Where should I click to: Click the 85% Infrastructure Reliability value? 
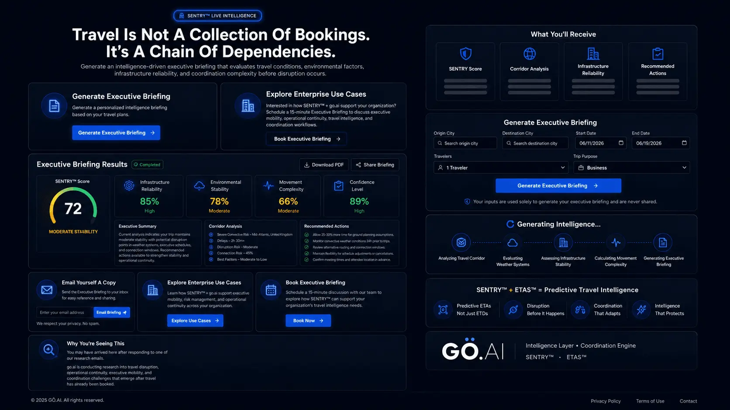pyautogui.click(x=149, y=201)
